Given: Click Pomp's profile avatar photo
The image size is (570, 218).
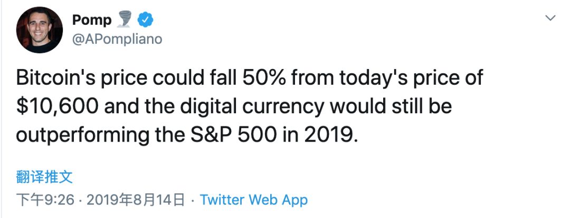Looking at the screenshot, I should (38, 32).
